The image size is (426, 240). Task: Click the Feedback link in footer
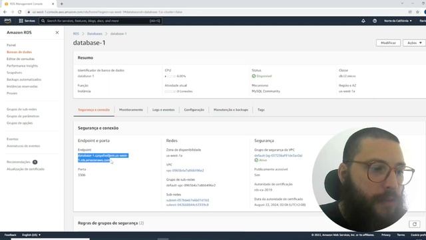pos(11,235)
